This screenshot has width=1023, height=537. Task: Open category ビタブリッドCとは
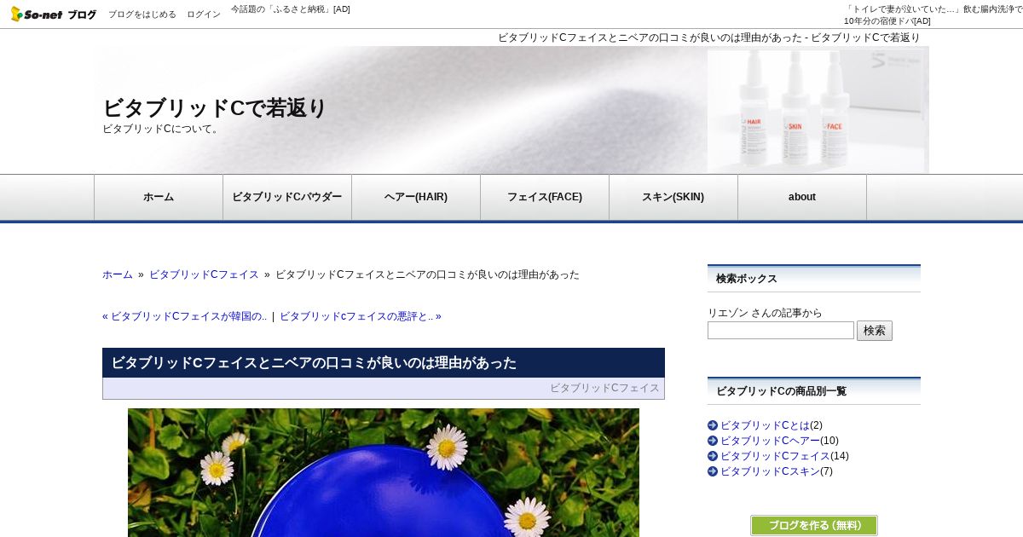click(765, 425)
